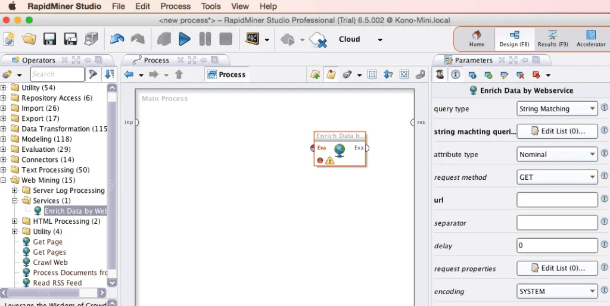The width and height of the screenshot is (610, 306).
Task: Click the rename operator pencil icon
Action: pyautogui.click(x=505, y=74)
